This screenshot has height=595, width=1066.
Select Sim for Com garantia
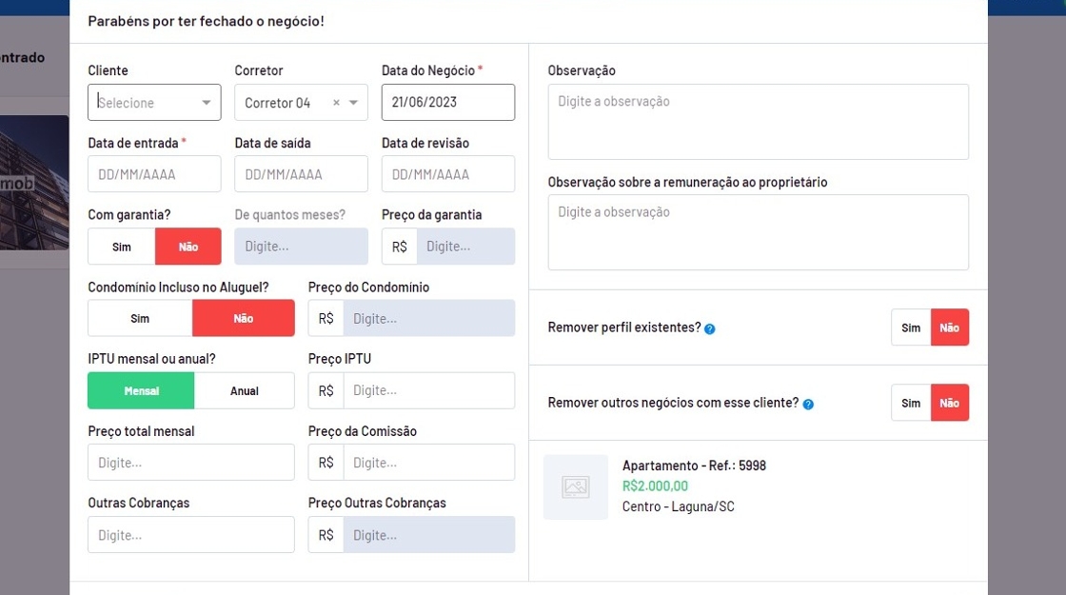[122, 247]
